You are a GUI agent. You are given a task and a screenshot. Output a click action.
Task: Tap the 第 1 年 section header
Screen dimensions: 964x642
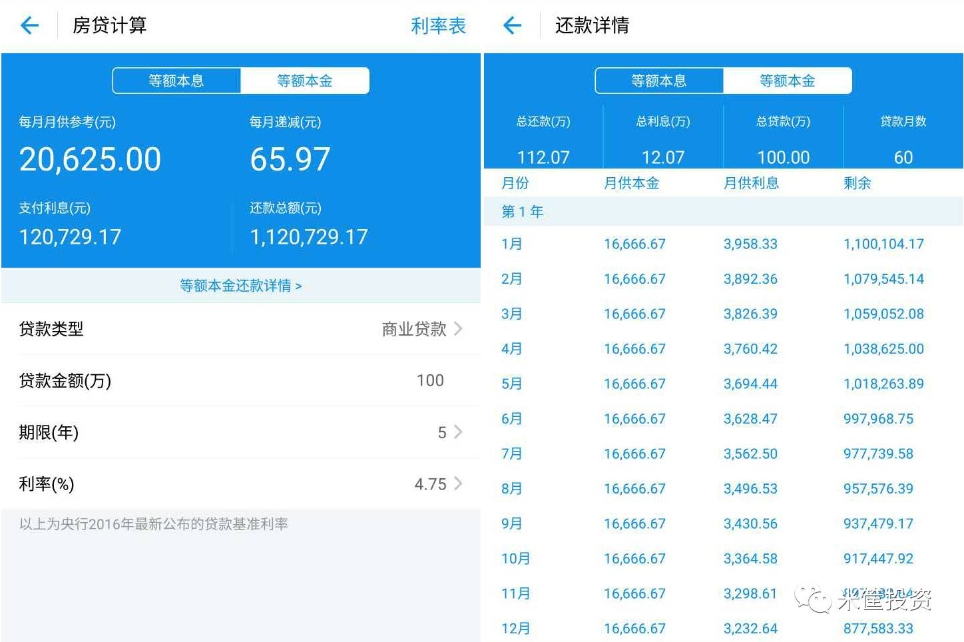pos(523,212)
